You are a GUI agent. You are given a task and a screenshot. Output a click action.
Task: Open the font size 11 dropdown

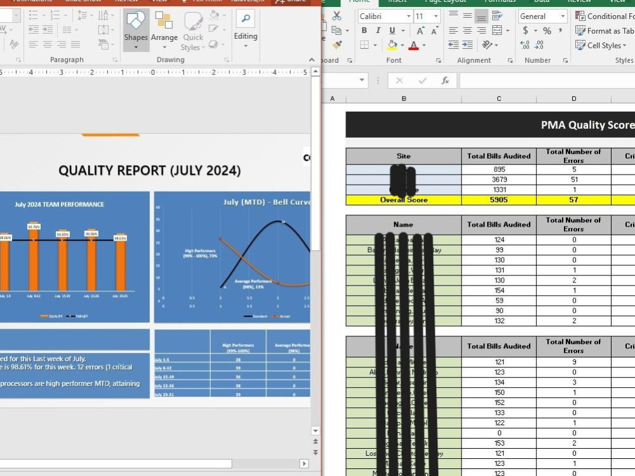point(436,17)
